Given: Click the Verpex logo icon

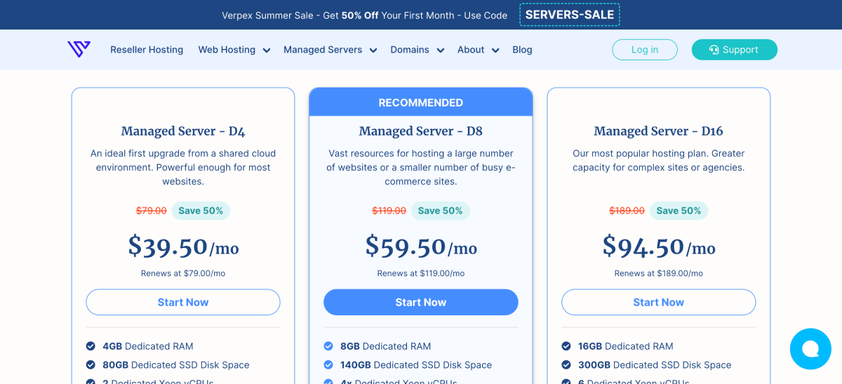Looking at the screenshot, I should (79, 49).
